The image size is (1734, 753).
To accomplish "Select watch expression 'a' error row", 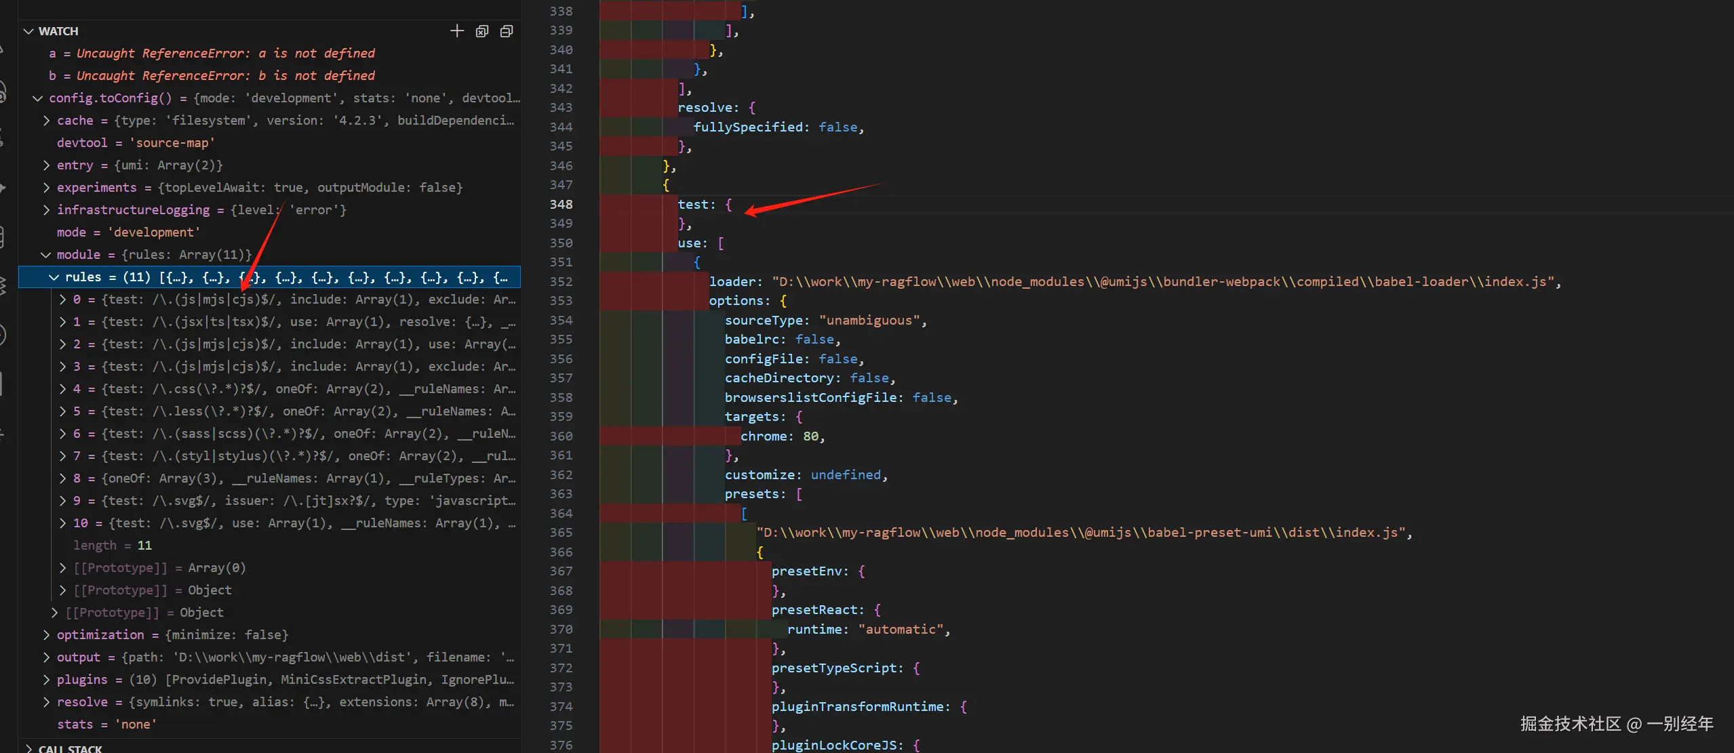I will tap(212, 54).
